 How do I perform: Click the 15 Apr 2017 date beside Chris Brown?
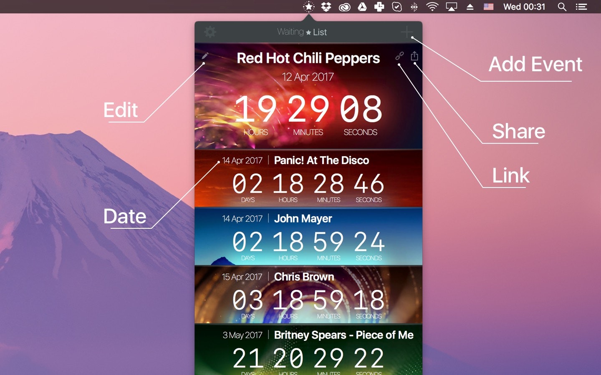coord(242,277)
